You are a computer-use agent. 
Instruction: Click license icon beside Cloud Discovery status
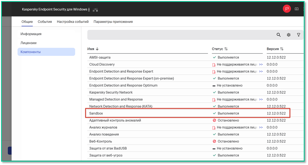click(x=214, y=65)
